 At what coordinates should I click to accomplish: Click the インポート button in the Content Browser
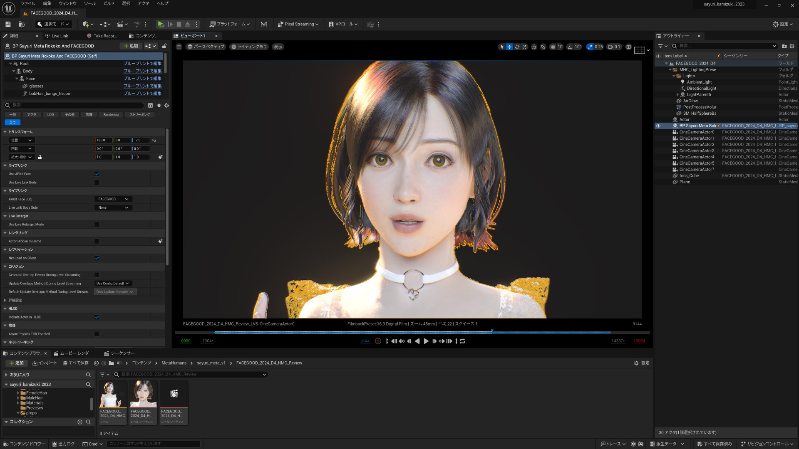point(45,363)
